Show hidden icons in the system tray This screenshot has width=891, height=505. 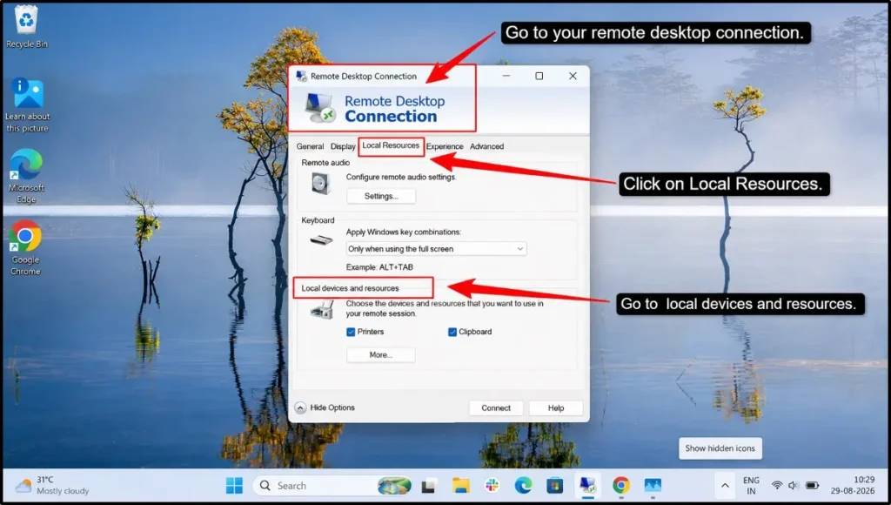[725, 486]
